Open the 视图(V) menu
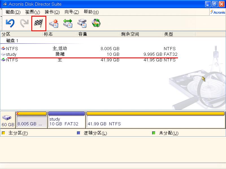 tap(32, 12)
